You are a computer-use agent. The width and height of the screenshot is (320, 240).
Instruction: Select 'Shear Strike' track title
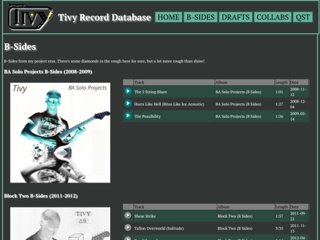pyautogui.click(x=145, y=216)
